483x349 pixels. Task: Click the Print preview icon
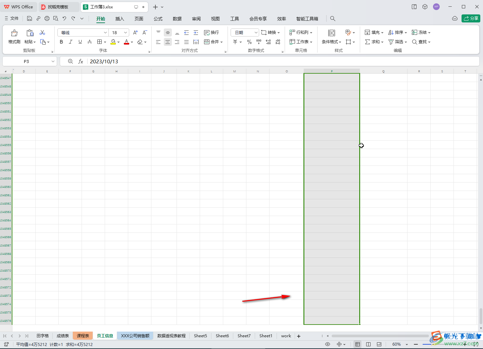56,19
